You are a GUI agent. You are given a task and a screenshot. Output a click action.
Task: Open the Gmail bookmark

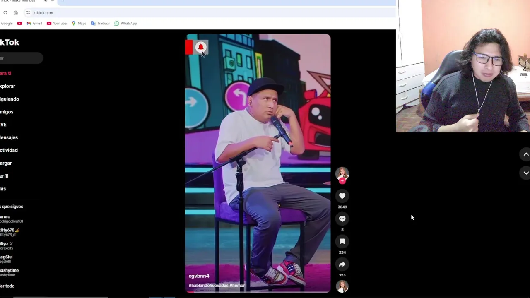pyautogui.click(x=34, y=23)
